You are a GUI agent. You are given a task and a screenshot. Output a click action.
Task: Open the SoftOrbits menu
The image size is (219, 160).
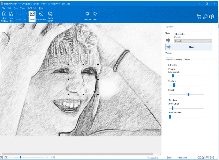click(32, 7)
